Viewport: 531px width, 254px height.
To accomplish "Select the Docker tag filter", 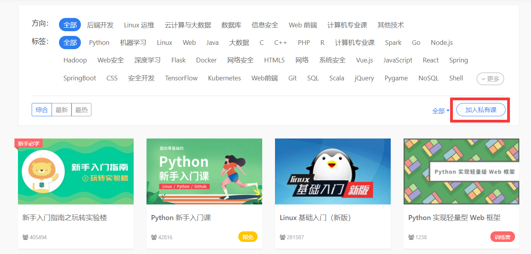I will (206, 60).
